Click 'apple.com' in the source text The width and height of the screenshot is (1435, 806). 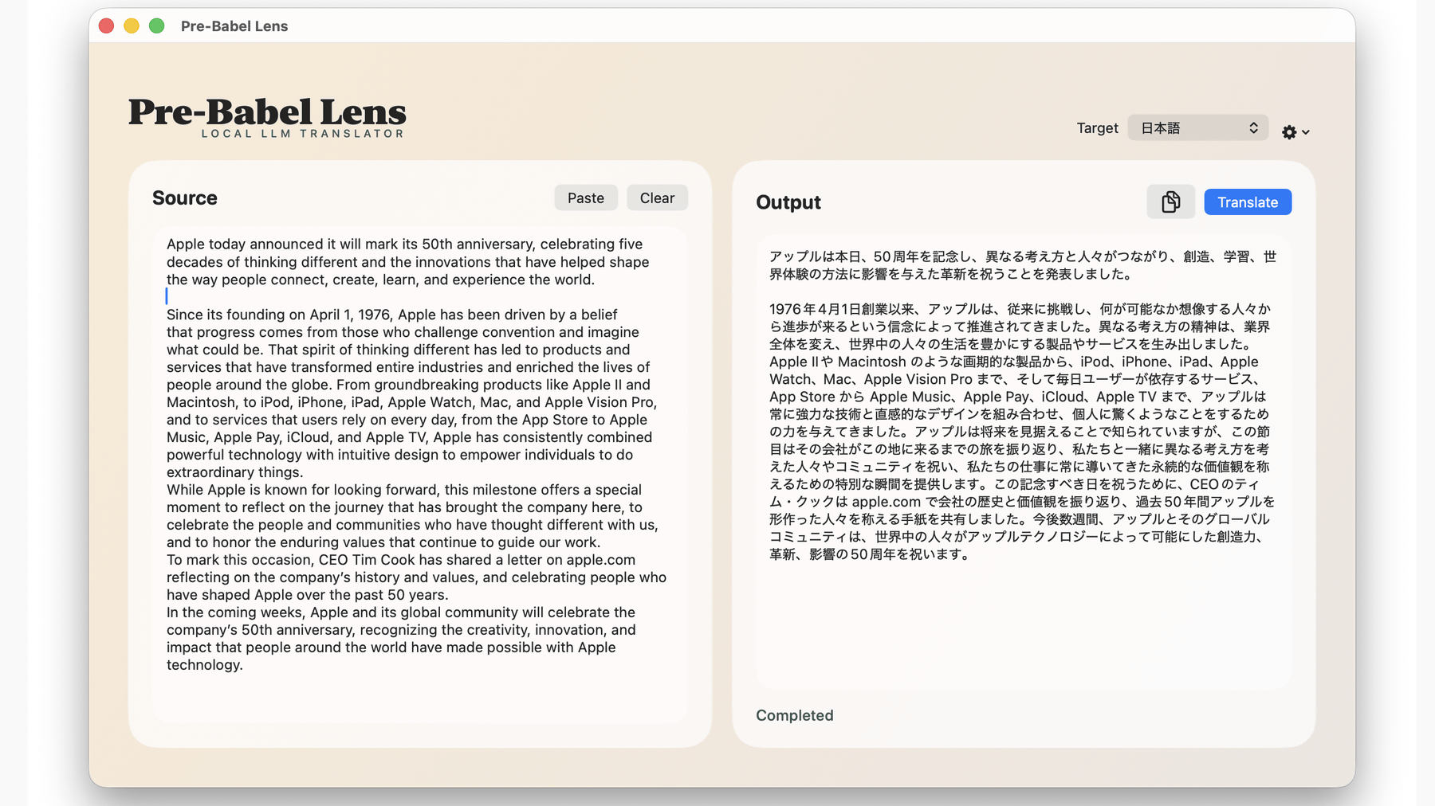tap(600, 560)
